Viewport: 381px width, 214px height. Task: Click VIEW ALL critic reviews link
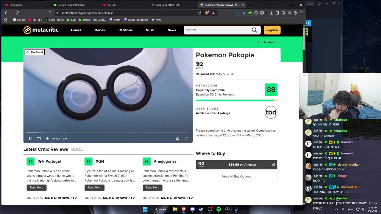click(x=77, y=149)
